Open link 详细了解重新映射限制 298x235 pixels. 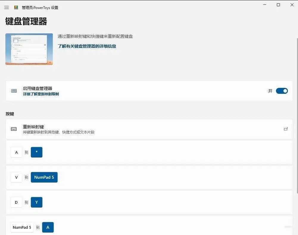pos(41,94)
